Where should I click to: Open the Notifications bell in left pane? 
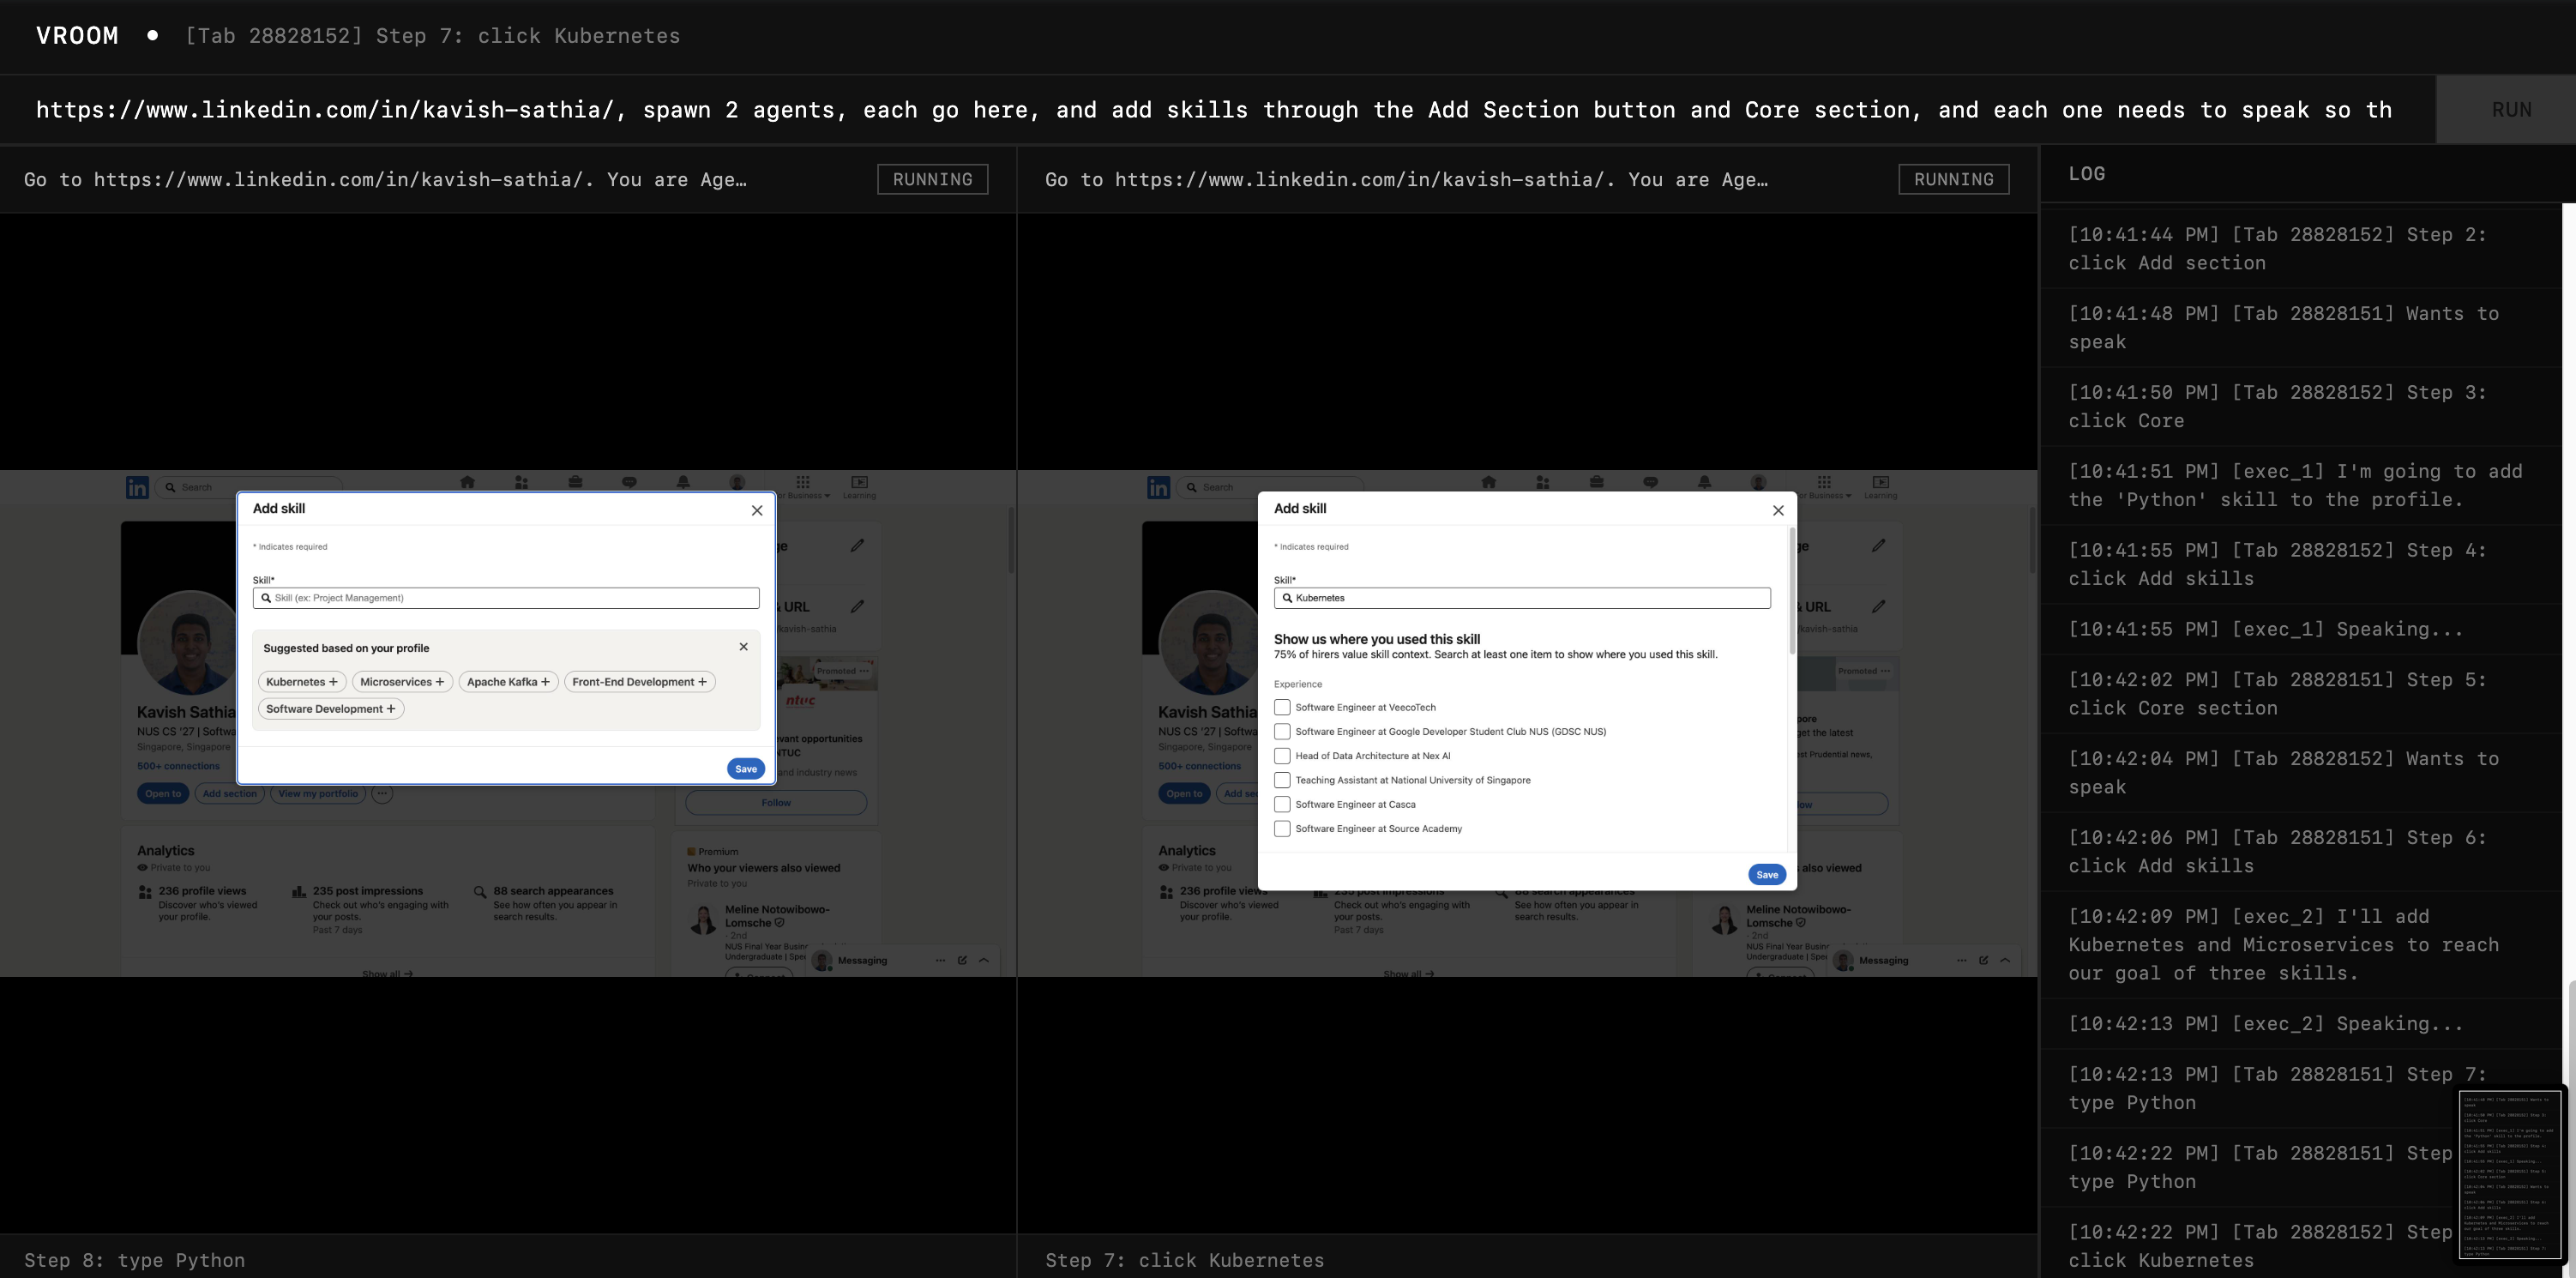[683, 482]
